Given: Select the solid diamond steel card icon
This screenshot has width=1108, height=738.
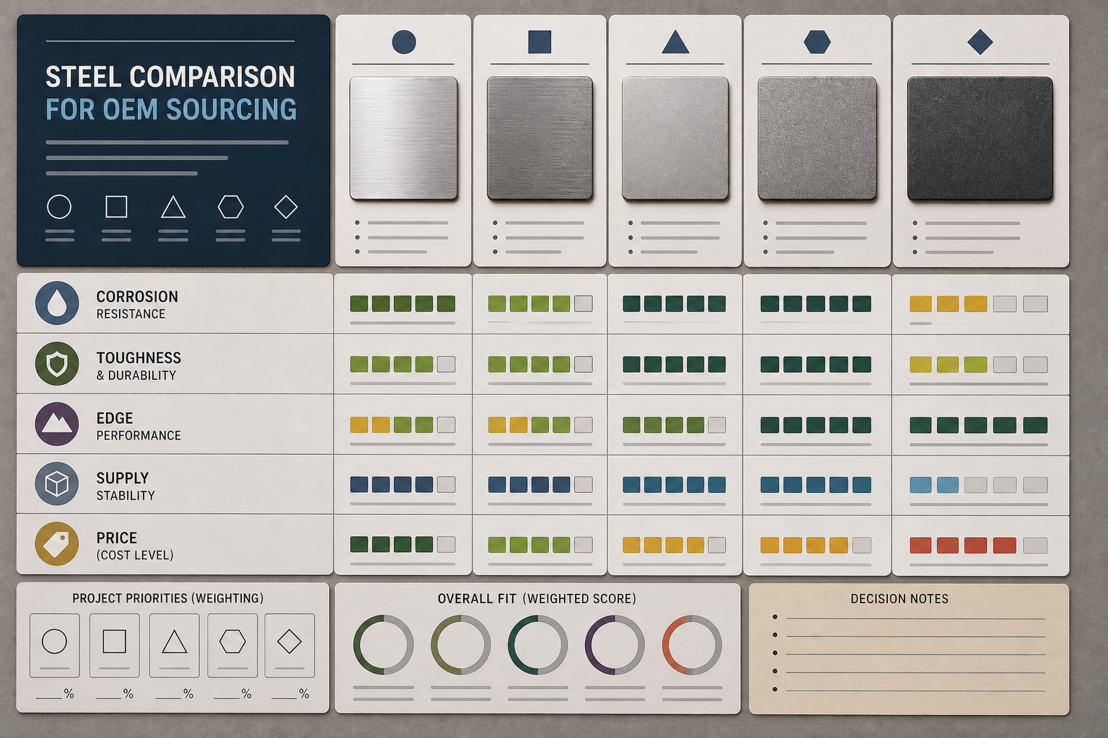Looking at the screenshot, I should (x=980, y=42).
